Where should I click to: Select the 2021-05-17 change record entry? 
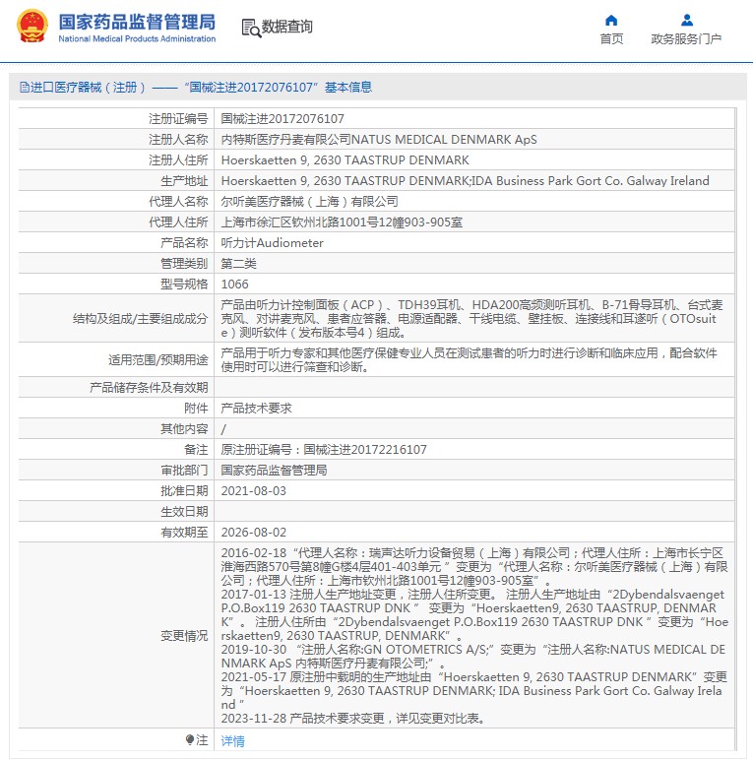pyautogui.click(x=474, y=691)
